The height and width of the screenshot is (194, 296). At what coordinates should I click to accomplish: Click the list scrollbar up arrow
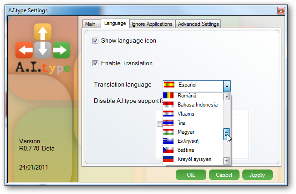tap(226, 97)
